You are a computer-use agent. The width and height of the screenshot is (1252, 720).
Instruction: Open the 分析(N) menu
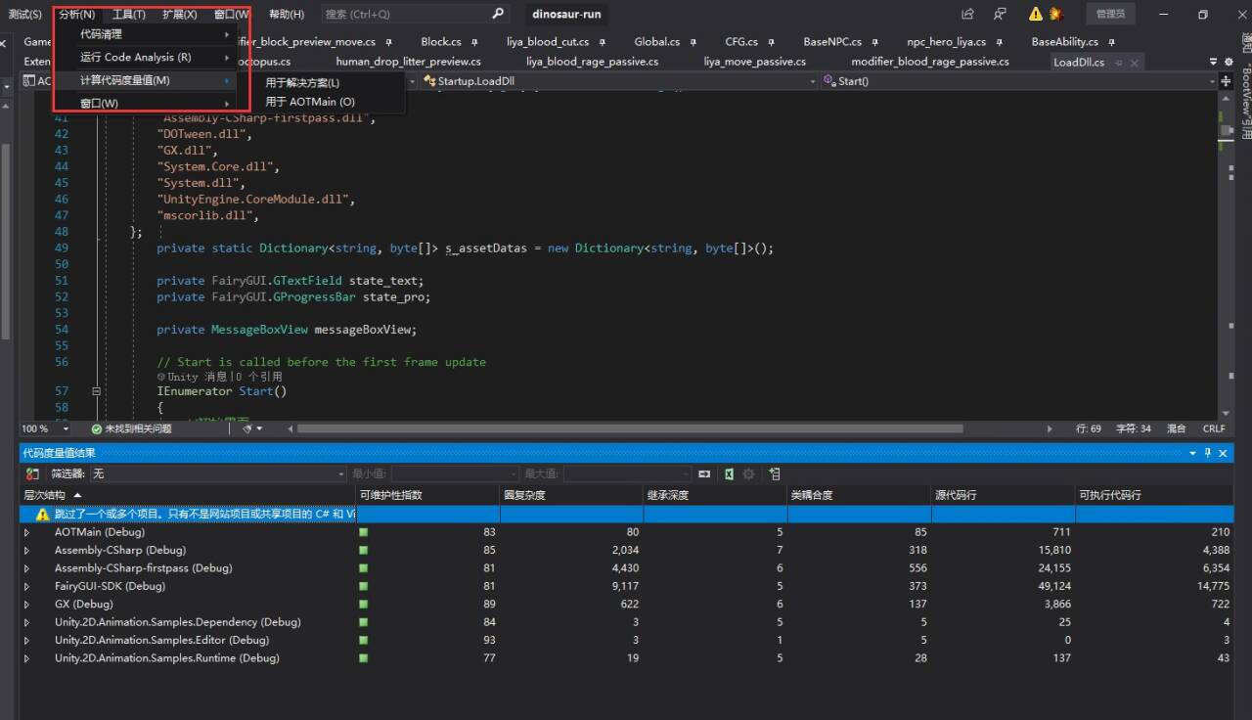pyautogui.click(x=76, y=15)
